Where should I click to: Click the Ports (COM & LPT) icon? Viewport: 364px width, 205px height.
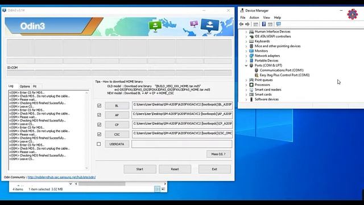point(251,65)
